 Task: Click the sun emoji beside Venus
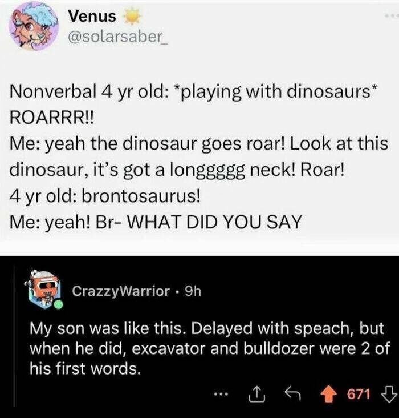[x=131, y=17]
